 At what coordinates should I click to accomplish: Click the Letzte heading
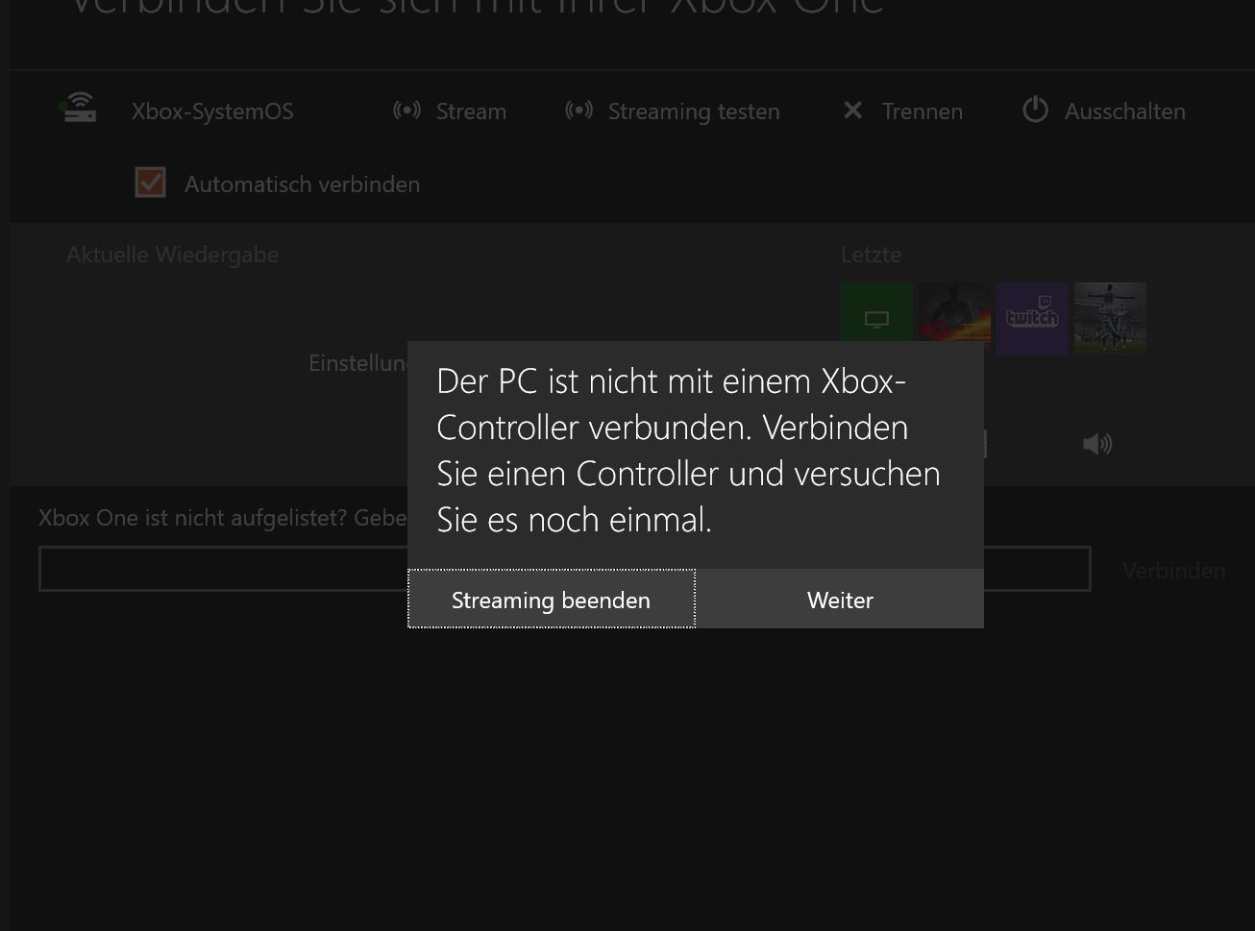[872, 255]
